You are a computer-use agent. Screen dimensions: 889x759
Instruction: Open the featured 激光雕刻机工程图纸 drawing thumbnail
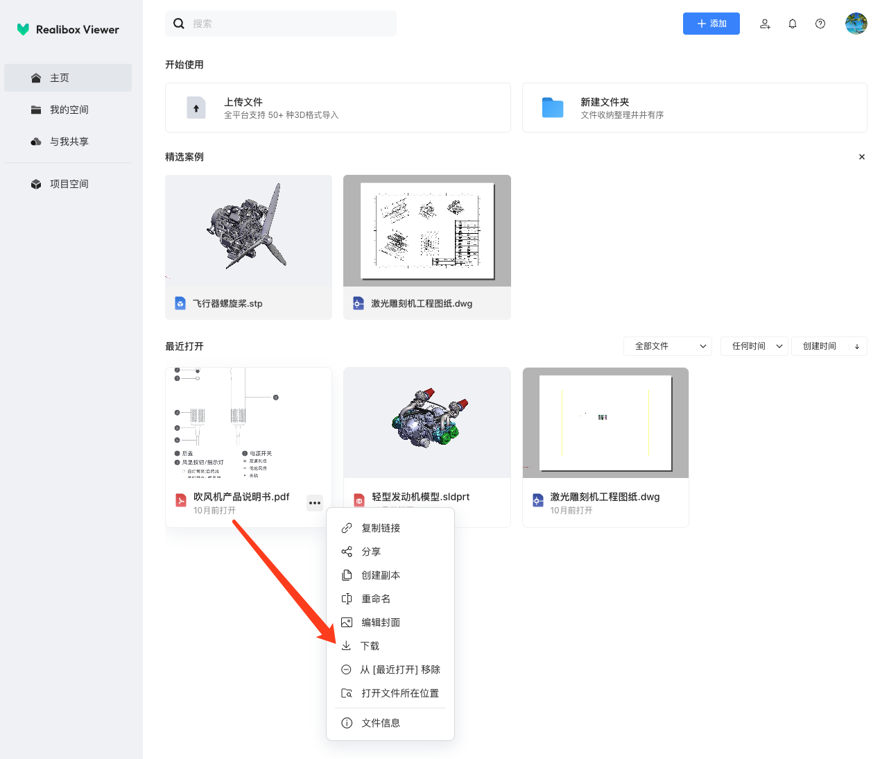tap(427, 230)
